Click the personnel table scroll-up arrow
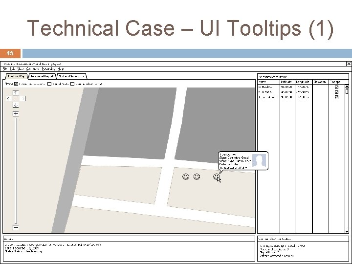 pyautogui.click(x=347, y=86)
